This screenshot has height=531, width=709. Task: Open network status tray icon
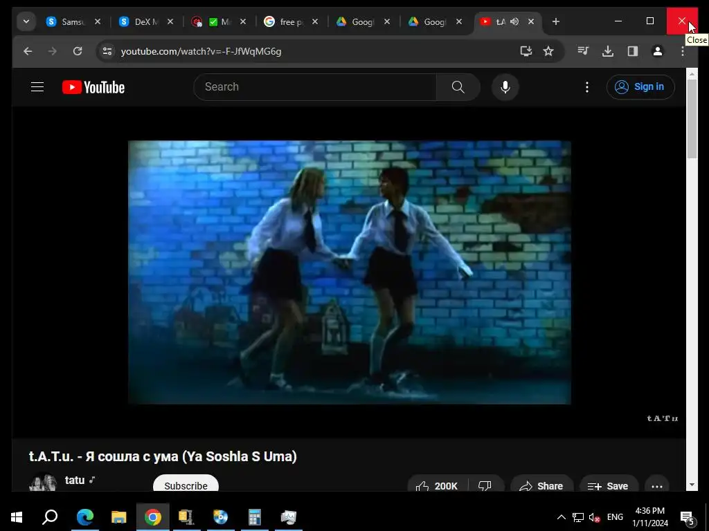(x=578, y=517)
